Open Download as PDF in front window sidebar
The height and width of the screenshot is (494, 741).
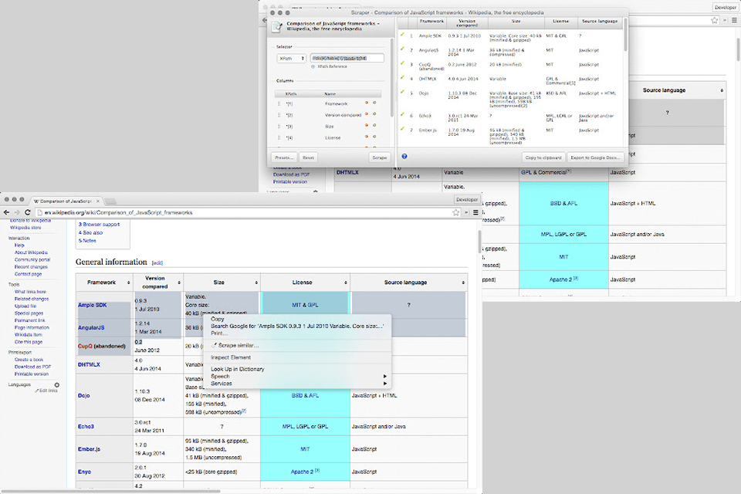point(32,367)
